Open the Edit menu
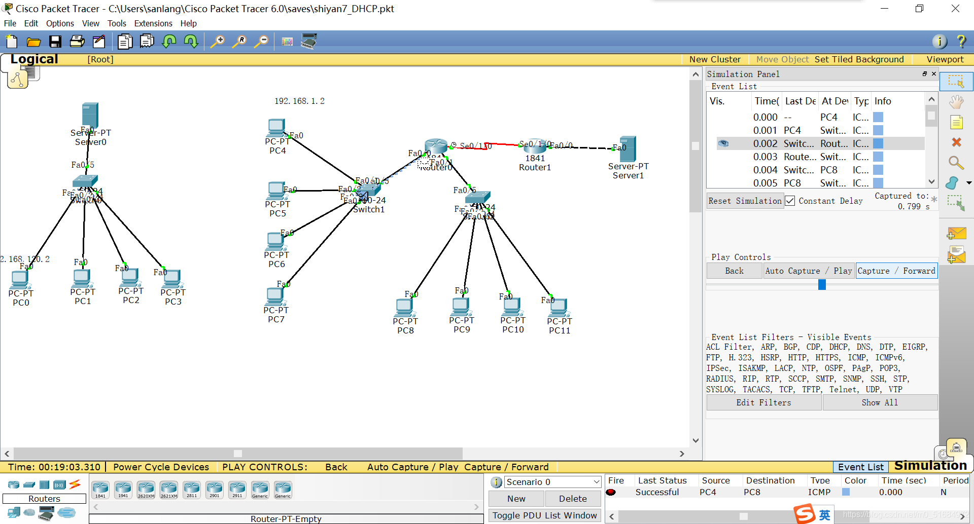 (31, 23)
